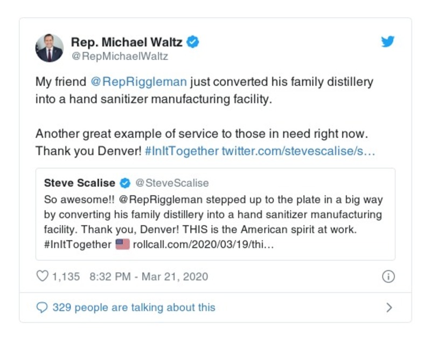Click the American flag emoji in quoted tweet
The width and height of the screenshot is (431, 341).
122,244
